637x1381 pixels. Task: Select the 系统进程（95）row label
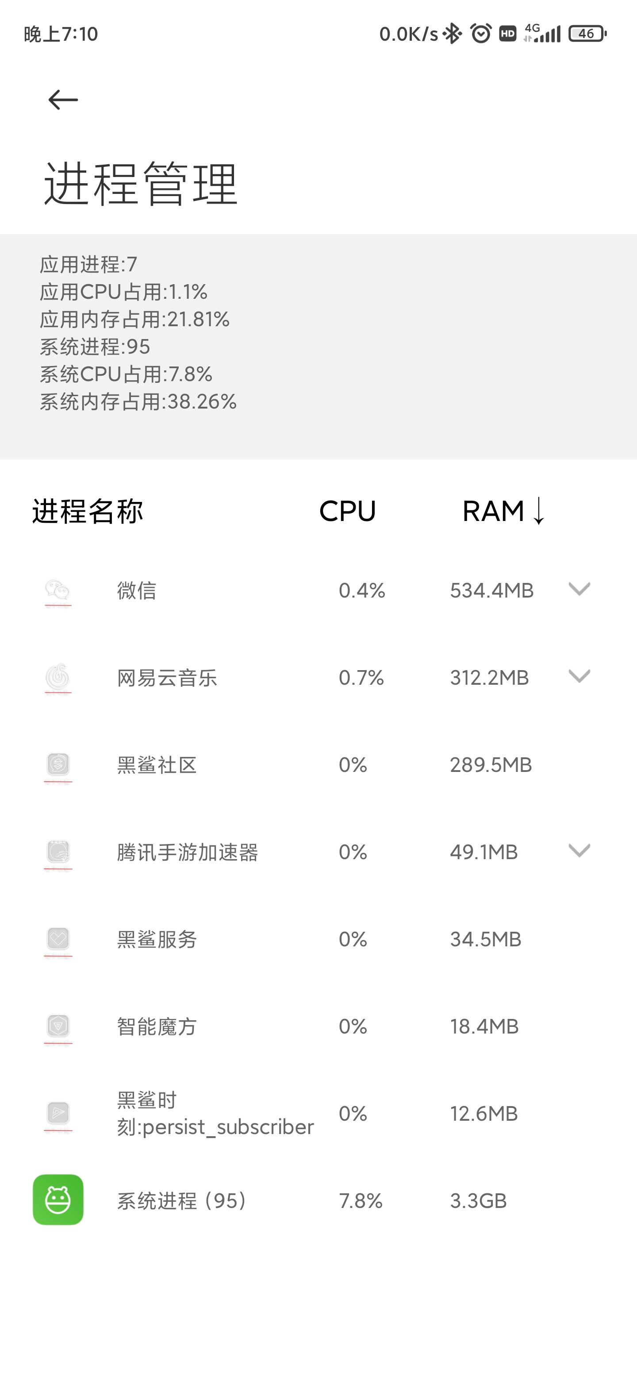(x=182, y=1201)
